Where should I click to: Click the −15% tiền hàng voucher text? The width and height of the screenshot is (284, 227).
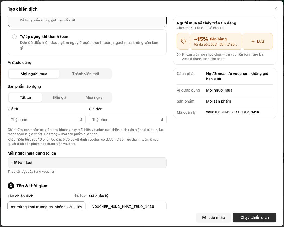pyautogui.click(x=210, y=39)
